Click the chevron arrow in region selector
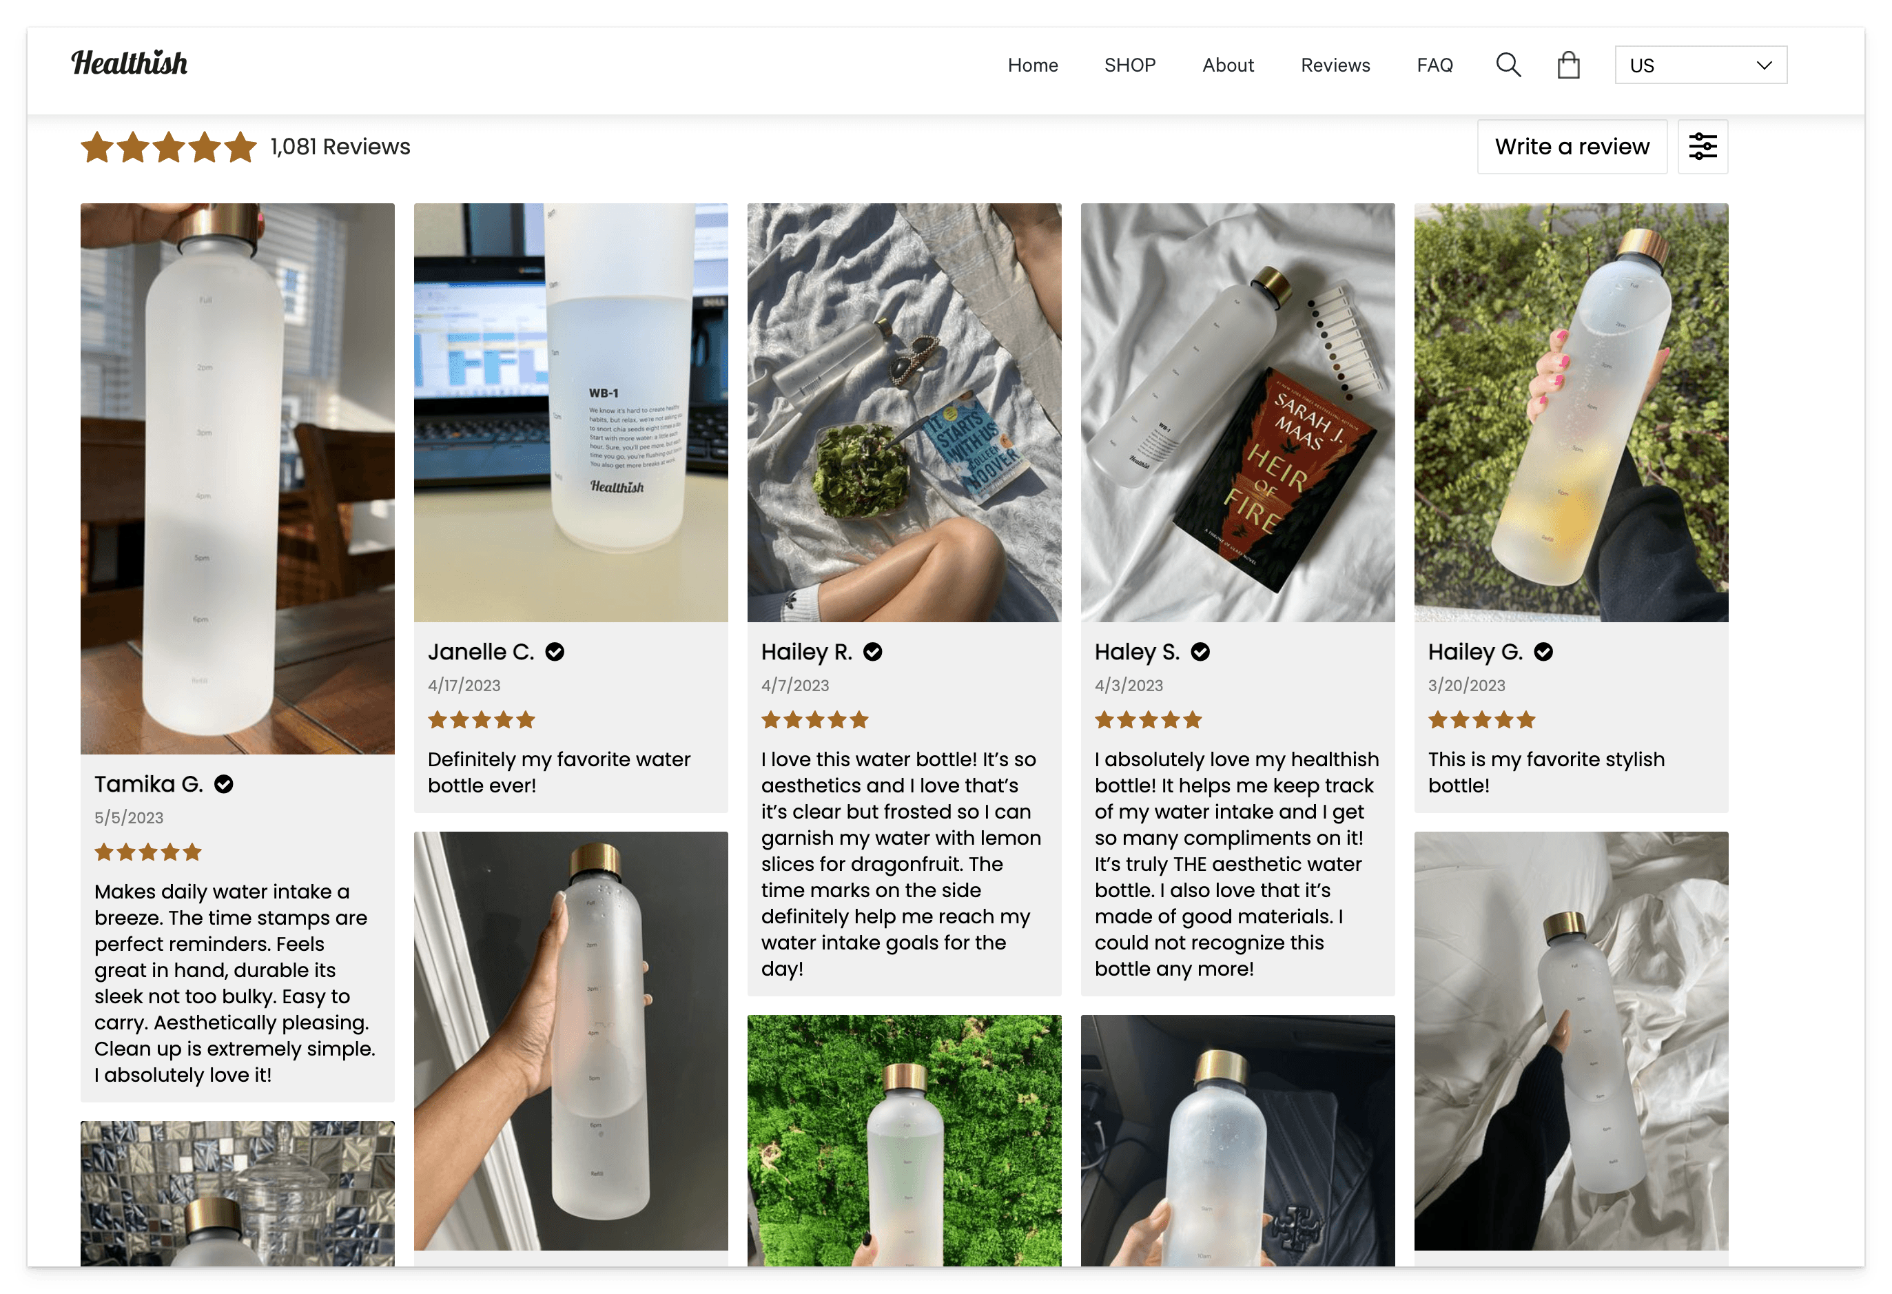 (1764, 65)
